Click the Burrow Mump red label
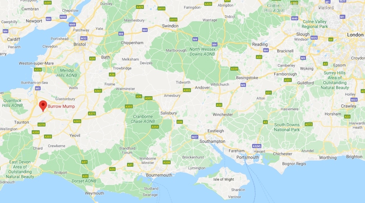365x203 pixels. click(x=61, y=106)
